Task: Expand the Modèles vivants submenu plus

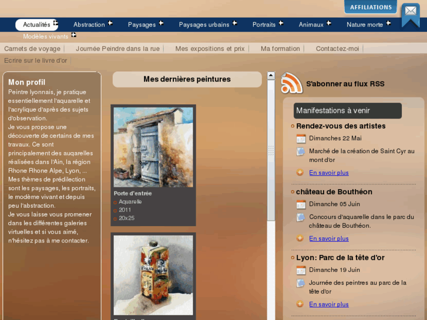Action: tap(74, 35)
